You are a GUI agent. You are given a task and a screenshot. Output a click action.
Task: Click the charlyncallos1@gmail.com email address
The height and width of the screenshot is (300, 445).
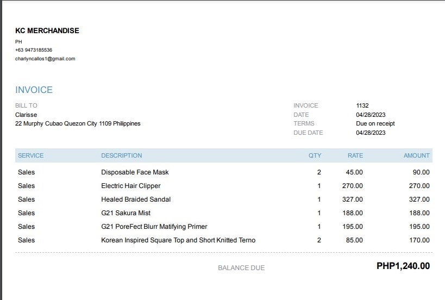(x=45, y=59)
